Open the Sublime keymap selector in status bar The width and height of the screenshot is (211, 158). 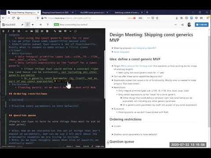(78, 146)
